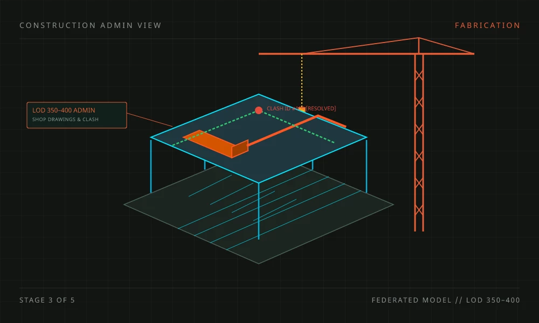Screen dimensions: 539x323
Task: Select the yellow crane hook block
Action: [x=302, y=109]
